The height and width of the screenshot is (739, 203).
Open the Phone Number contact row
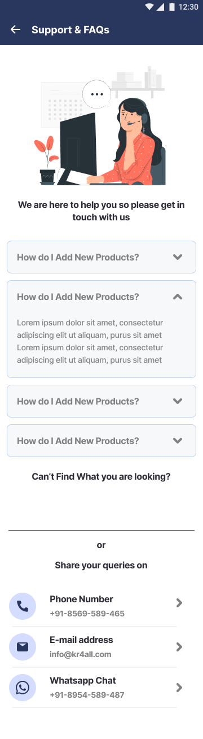pyautogui.click(x=101, y=606)
